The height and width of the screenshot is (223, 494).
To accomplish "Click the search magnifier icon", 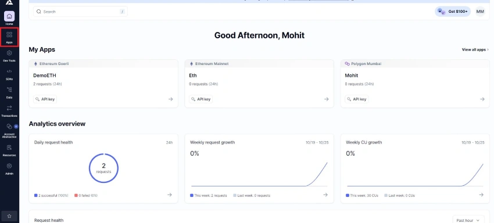I will pos(39,12).
